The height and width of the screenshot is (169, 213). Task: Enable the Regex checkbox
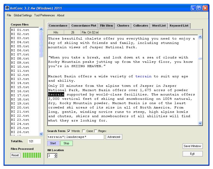(96, 131)
